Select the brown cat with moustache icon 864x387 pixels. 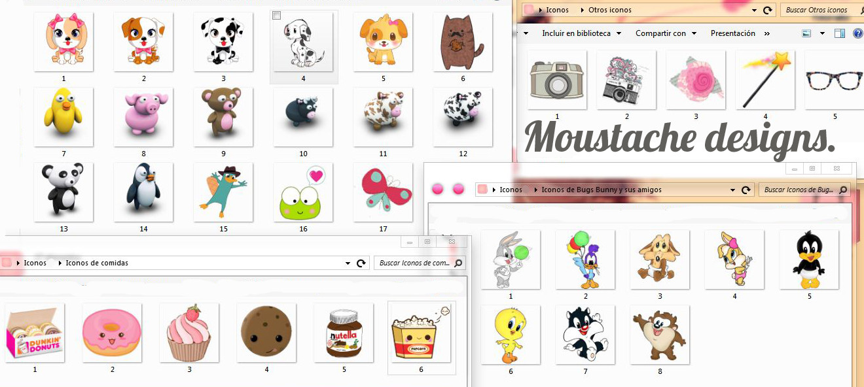point(463,41)
